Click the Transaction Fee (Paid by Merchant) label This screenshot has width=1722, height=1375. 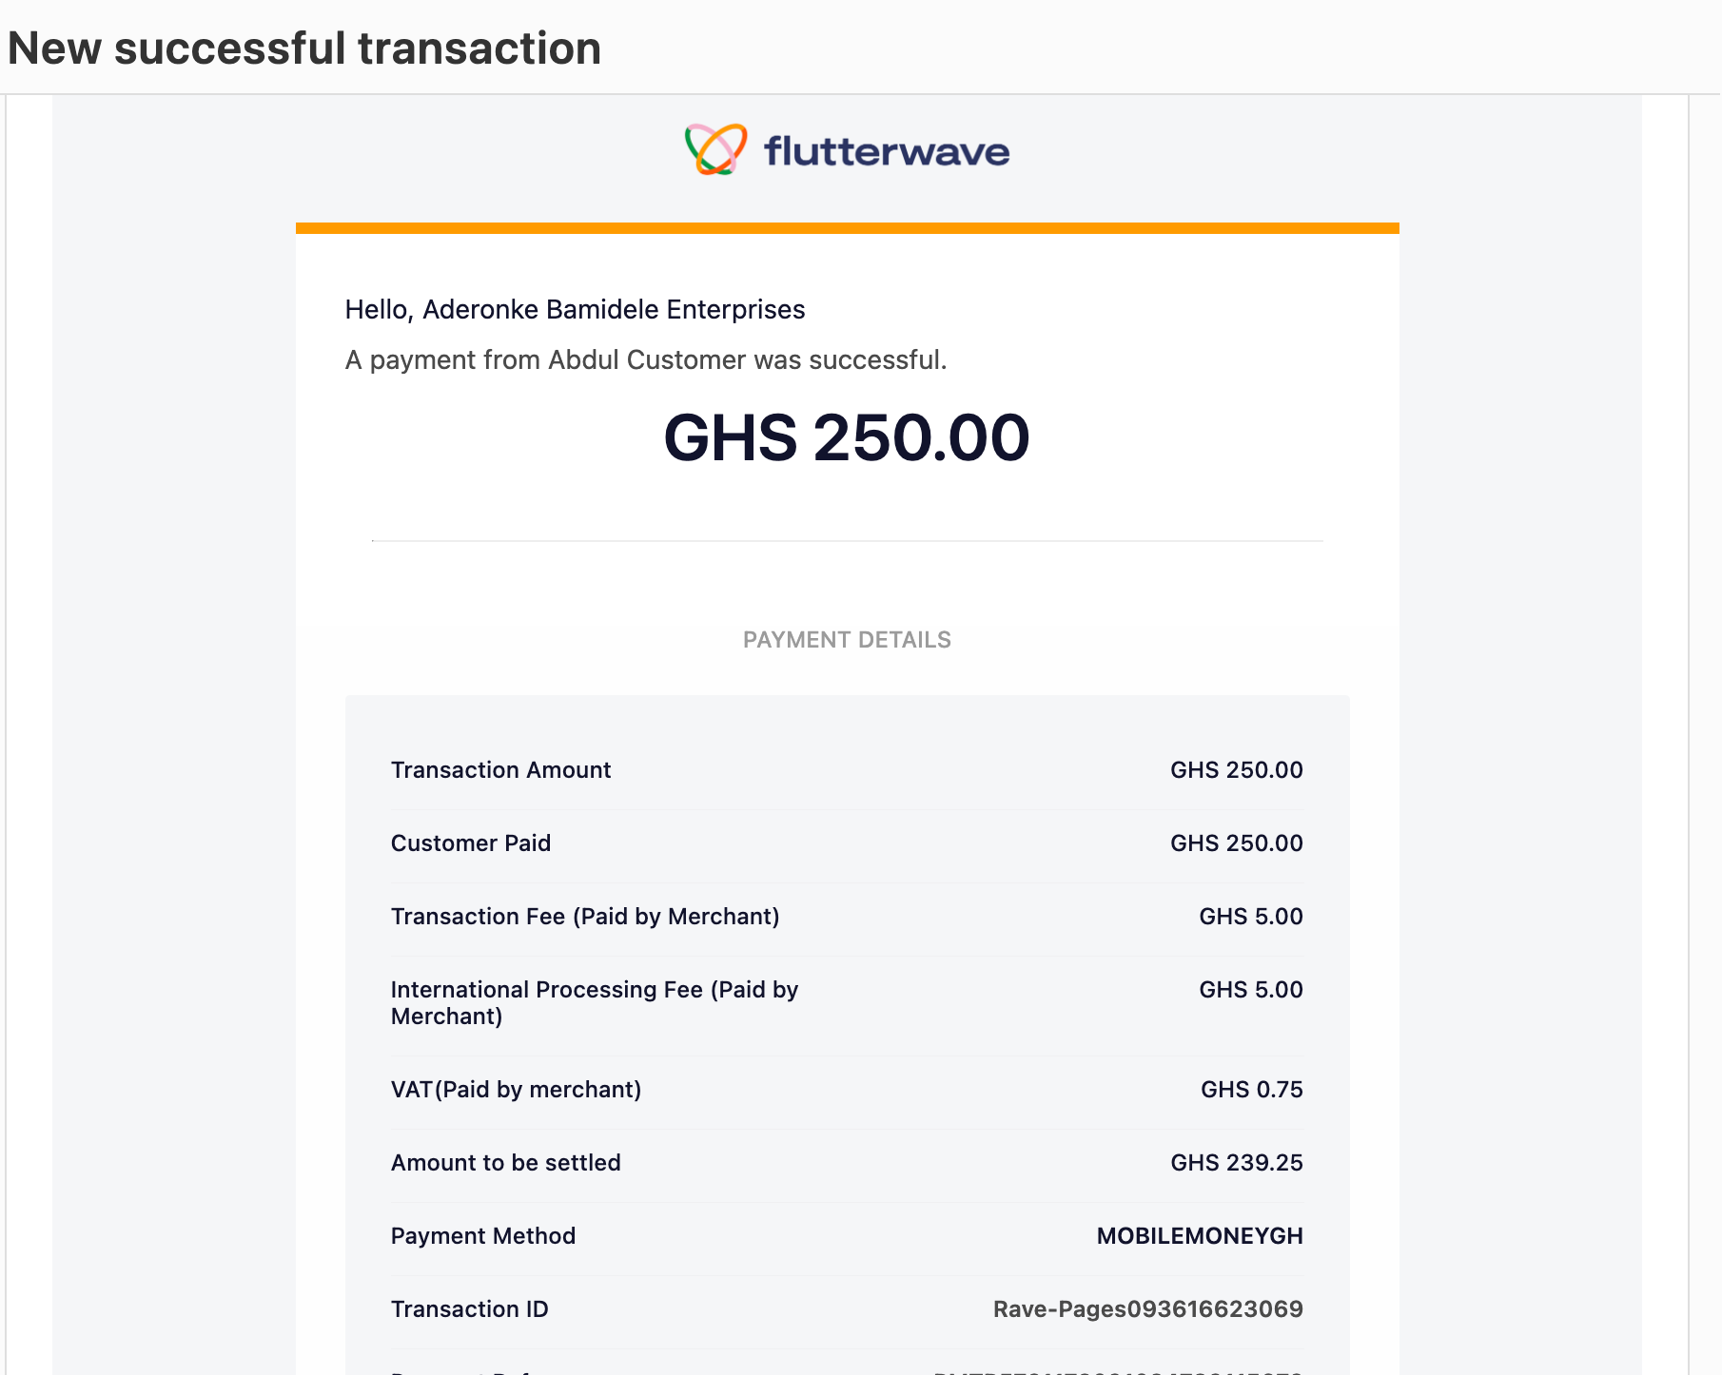point(585,916)
